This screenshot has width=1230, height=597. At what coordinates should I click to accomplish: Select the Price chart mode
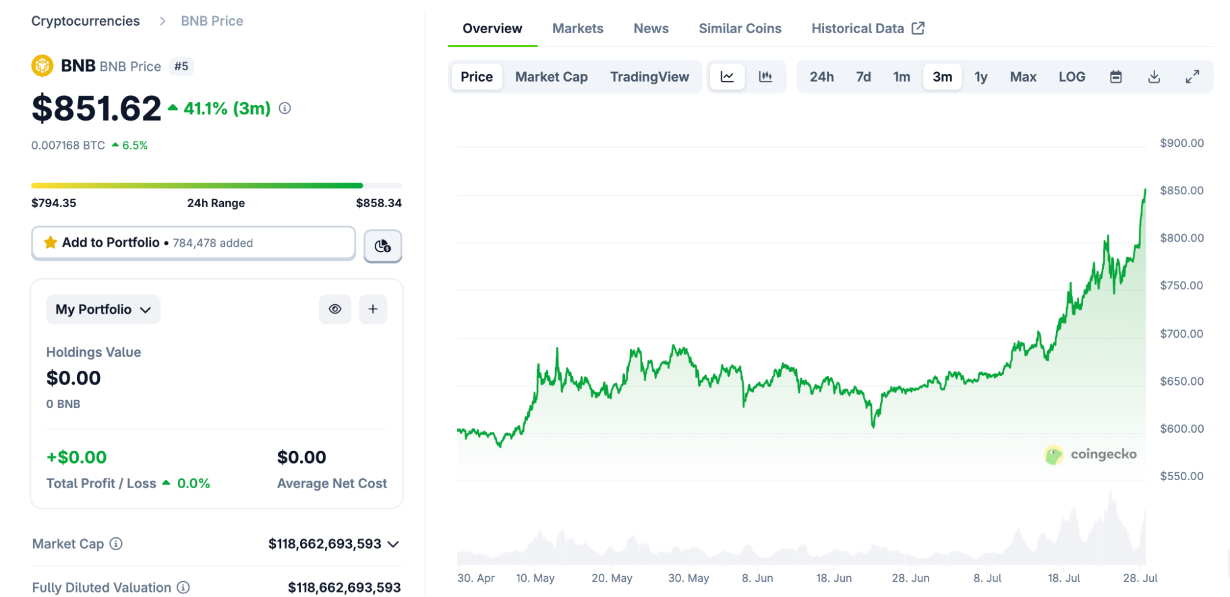[x=477, y=77]
